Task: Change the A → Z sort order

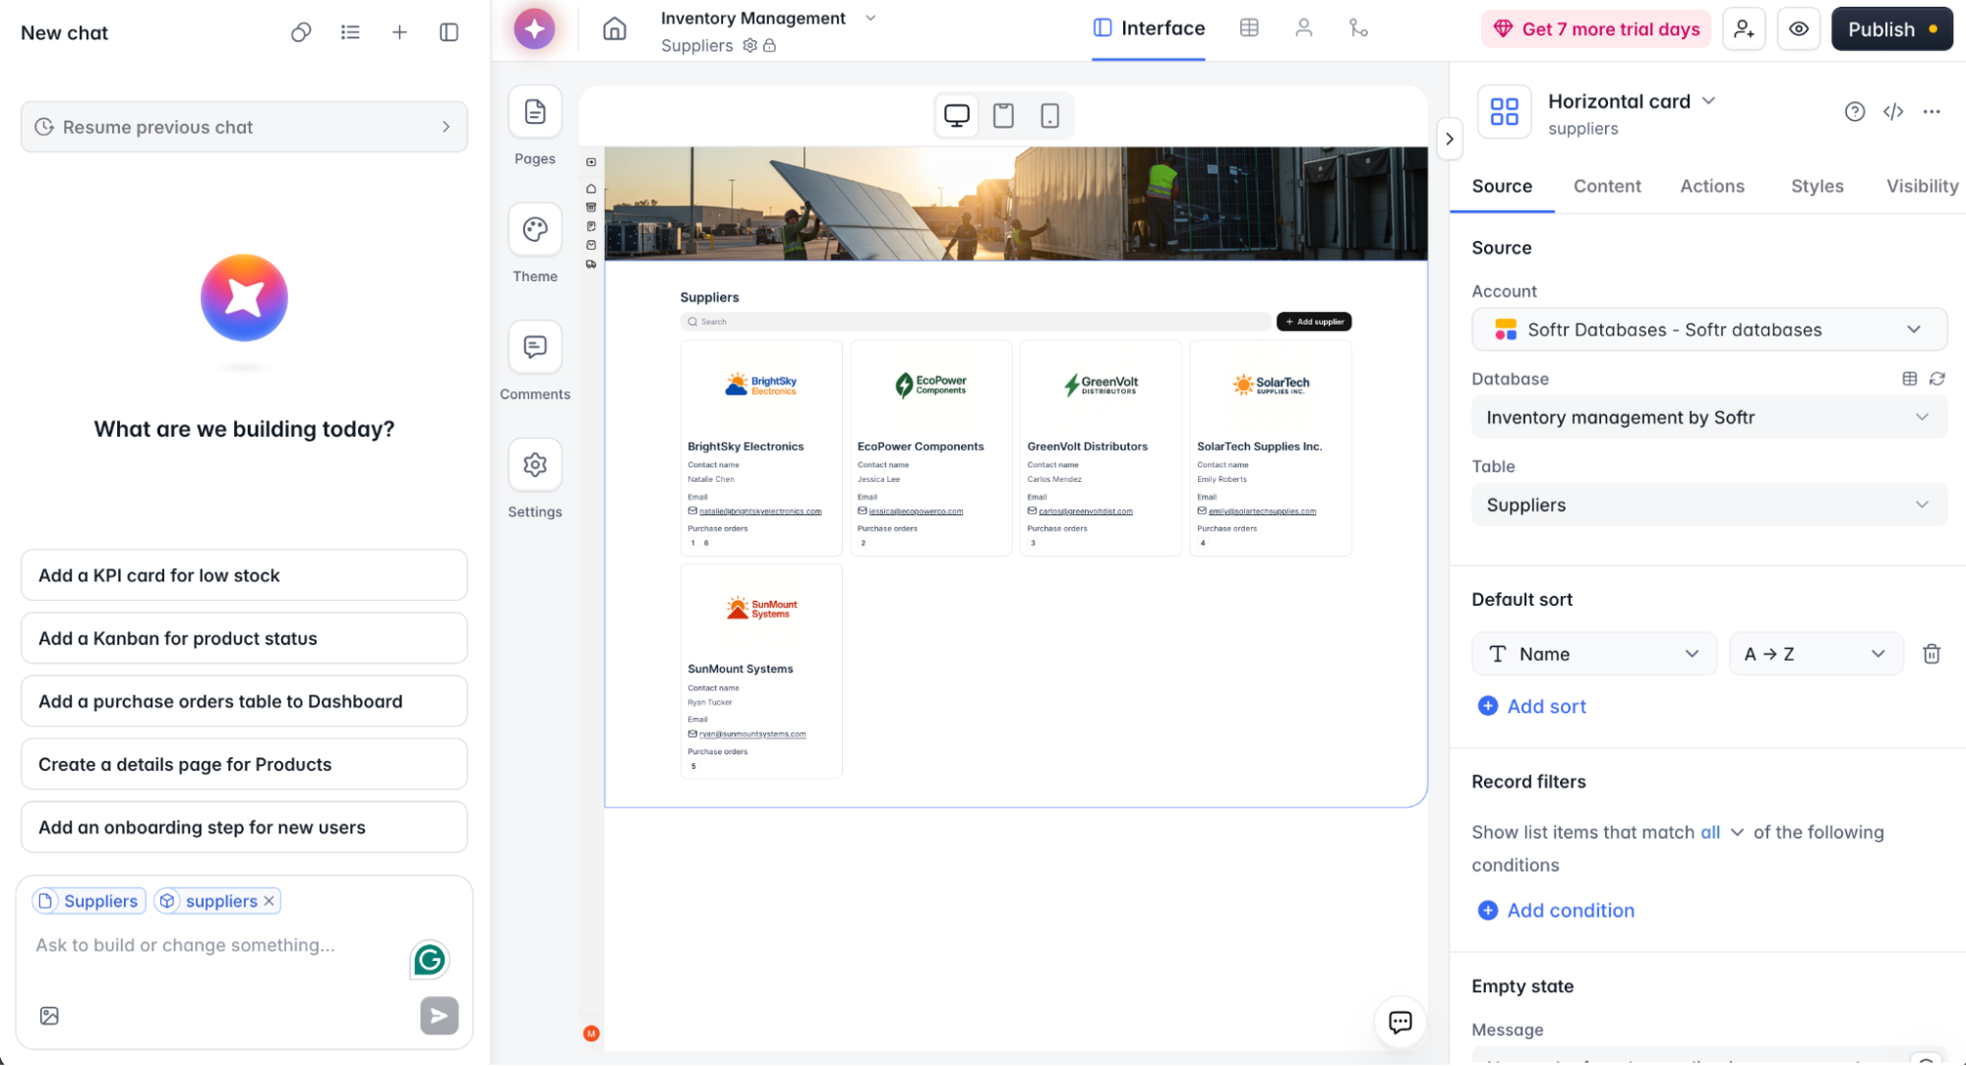Action: (1816, 654)
